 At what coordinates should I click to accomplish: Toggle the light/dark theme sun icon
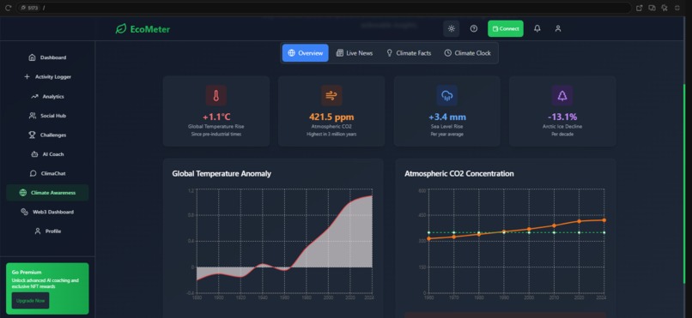(x=451, y=28)
